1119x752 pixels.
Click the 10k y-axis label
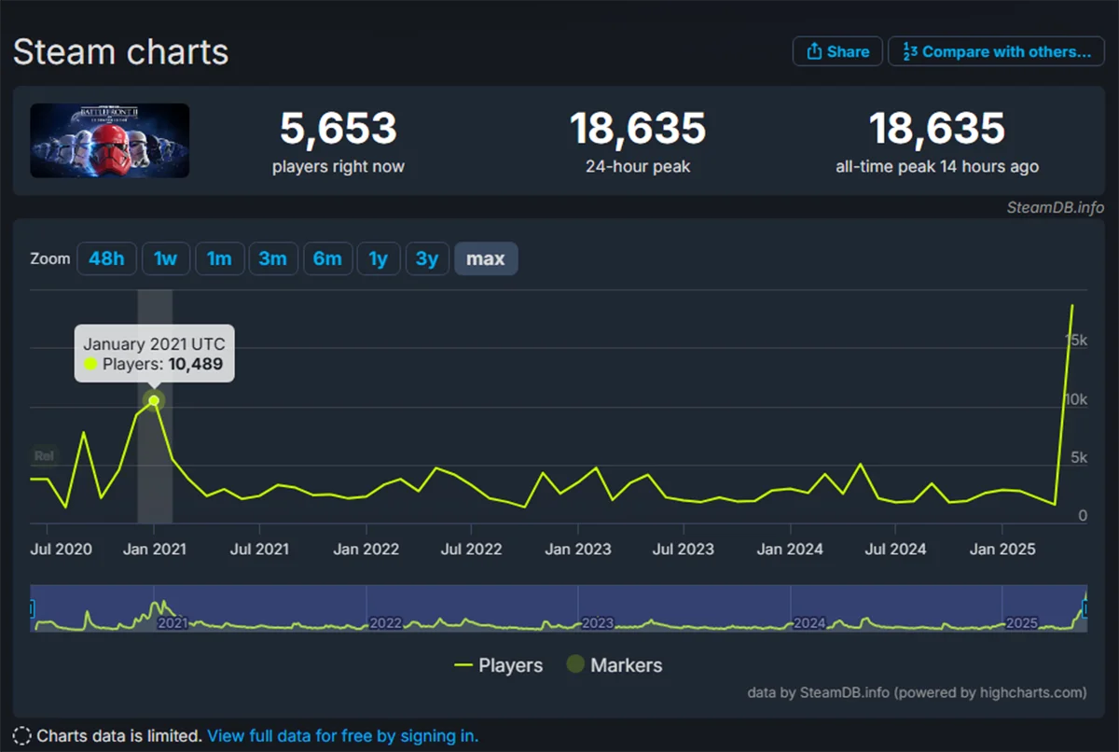coord(1077,399)
